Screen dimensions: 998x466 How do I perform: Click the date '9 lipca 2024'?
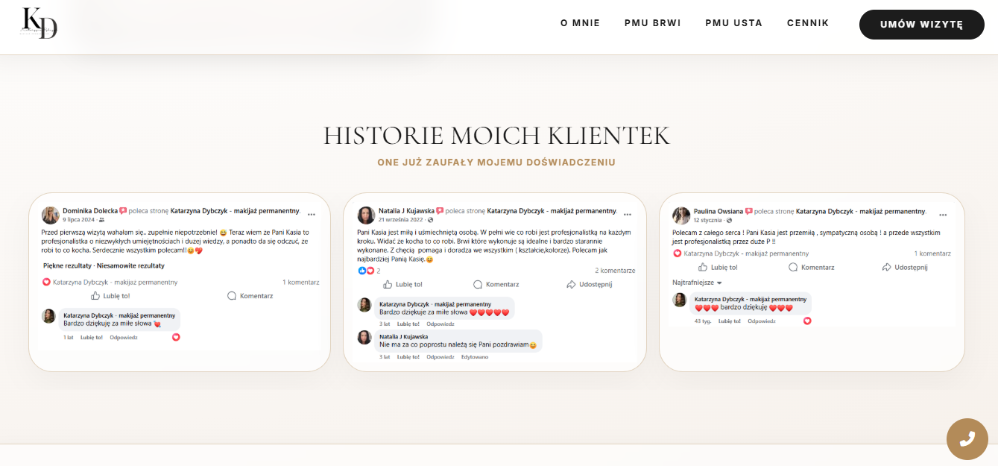[79, 220]
